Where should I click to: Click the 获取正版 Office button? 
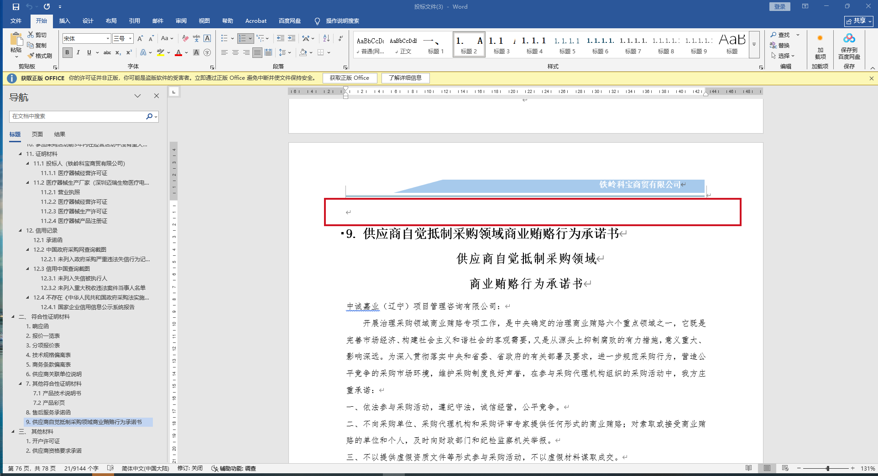(x=350, y=78)
